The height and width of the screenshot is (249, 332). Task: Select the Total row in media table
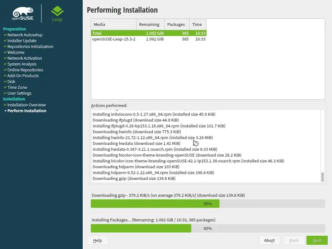pos(148,33)
